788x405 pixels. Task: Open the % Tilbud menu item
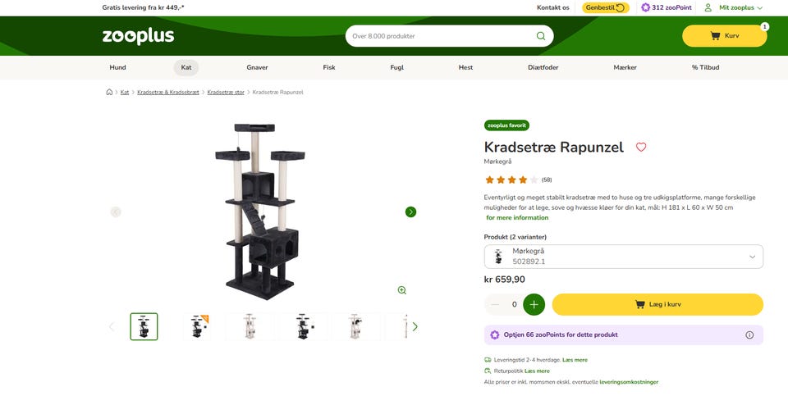(706, 67)
